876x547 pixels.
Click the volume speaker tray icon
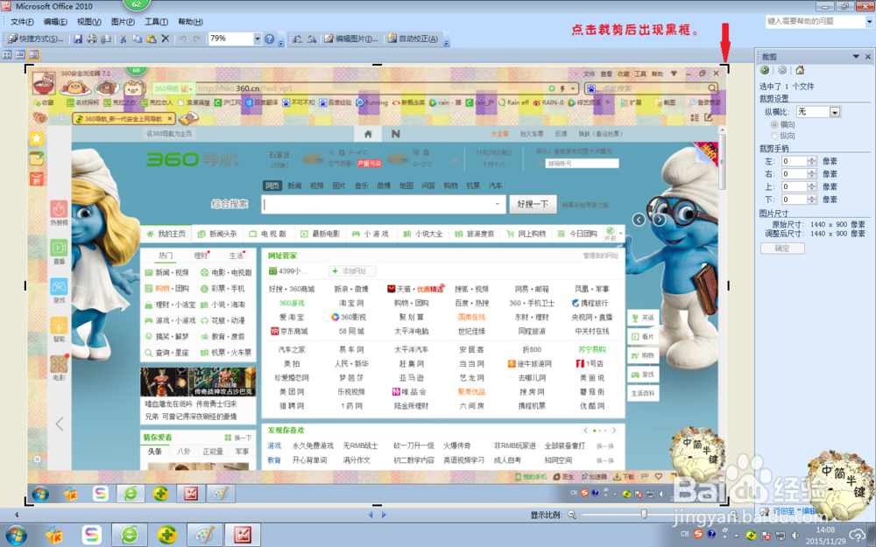[795, 536]
